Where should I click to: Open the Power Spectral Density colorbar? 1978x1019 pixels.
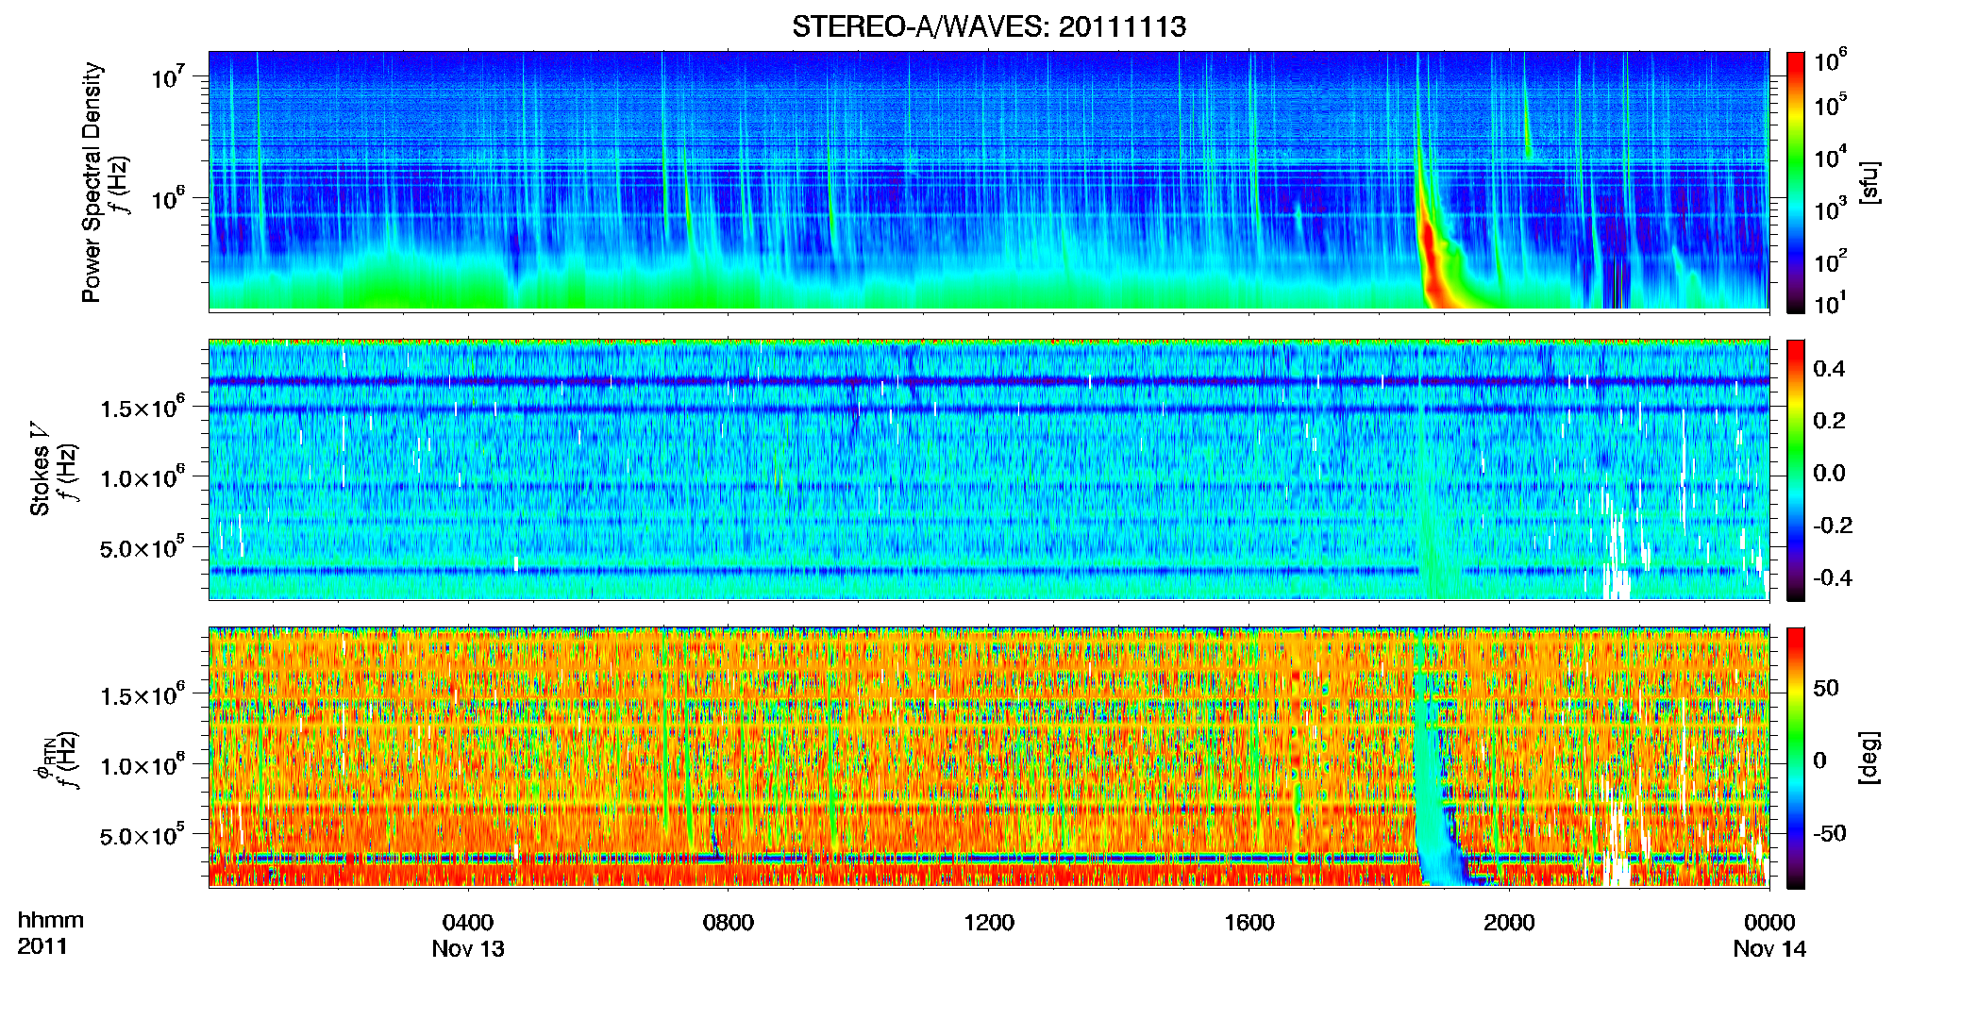pyautogui.click(x=1796, y=182)
